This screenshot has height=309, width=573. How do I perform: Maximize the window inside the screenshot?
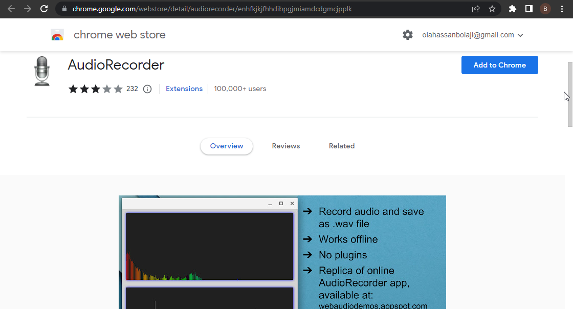coord(281,204)
